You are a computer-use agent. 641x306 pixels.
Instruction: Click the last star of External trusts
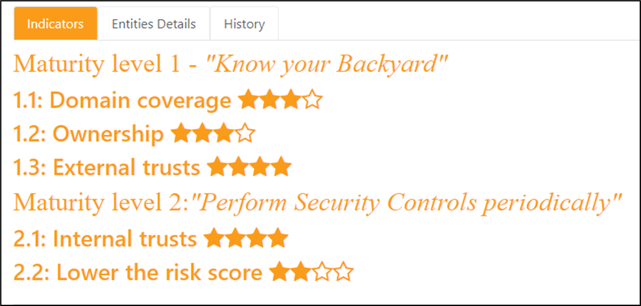(281, 167)
